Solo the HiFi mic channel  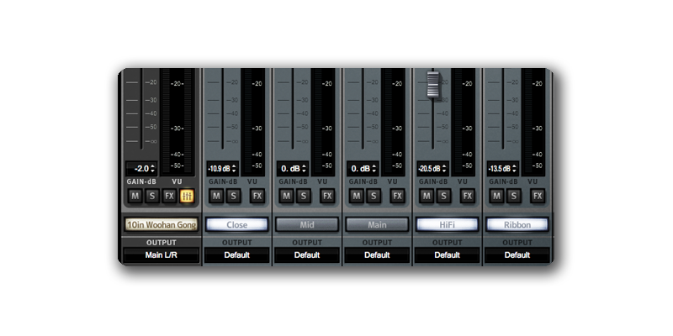tap(443, 196)
